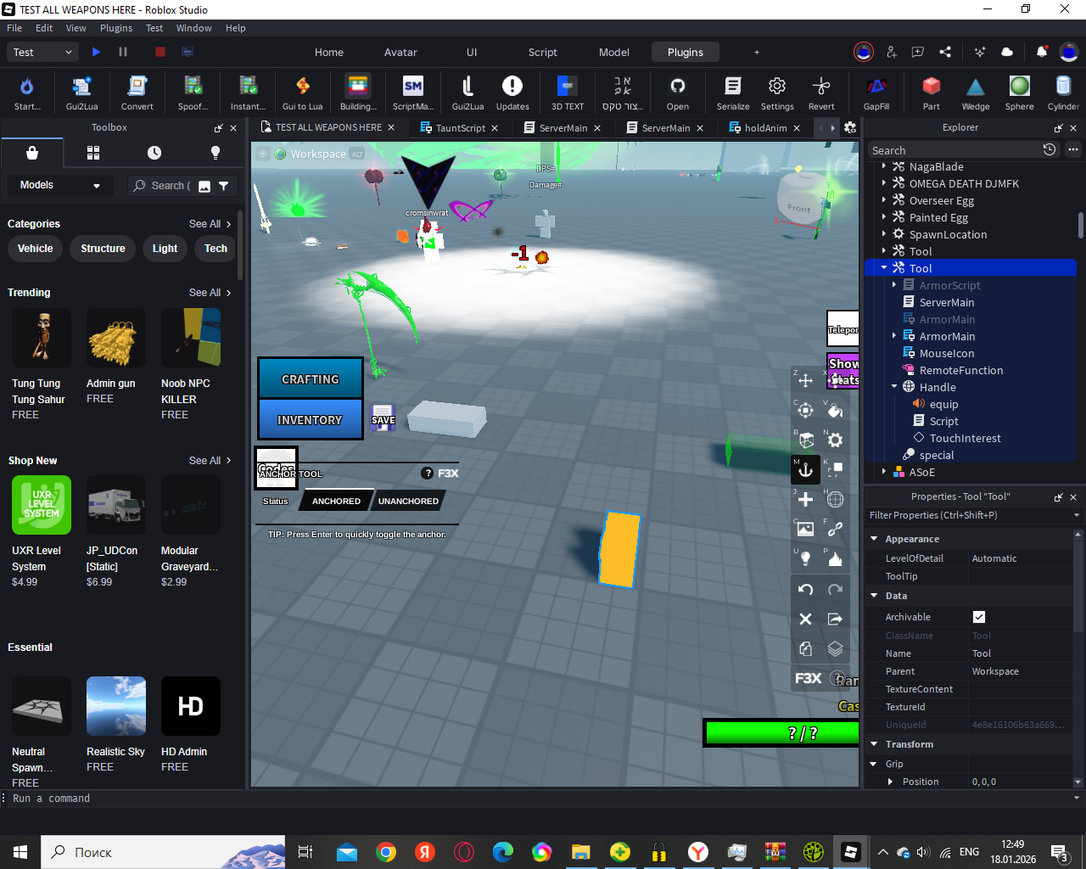Click the Revert plugin icon

click(821, 93)
